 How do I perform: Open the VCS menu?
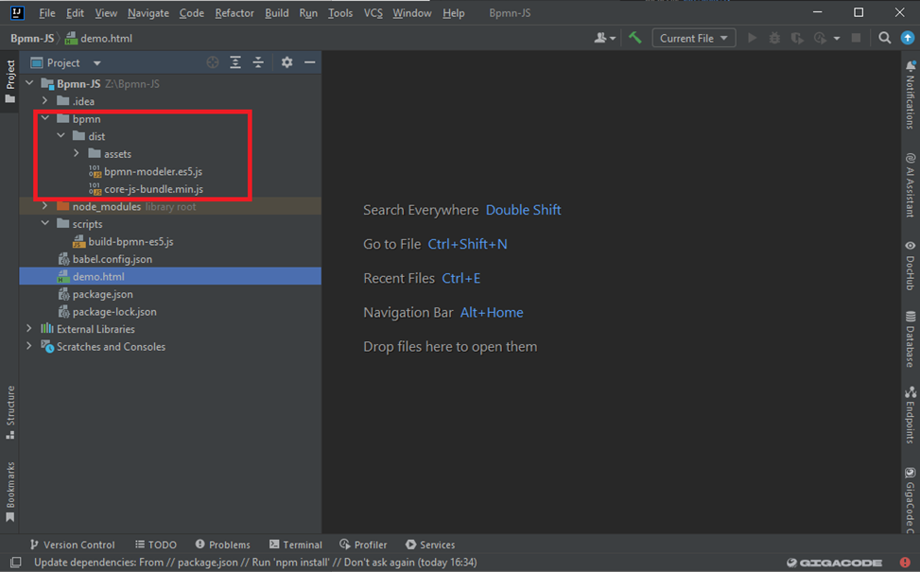point(373,13)
